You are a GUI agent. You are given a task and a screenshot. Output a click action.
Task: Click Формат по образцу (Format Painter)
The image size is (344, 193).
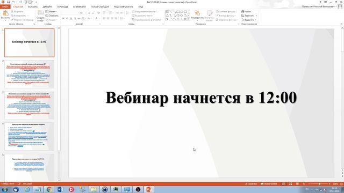tap(22, 20)
